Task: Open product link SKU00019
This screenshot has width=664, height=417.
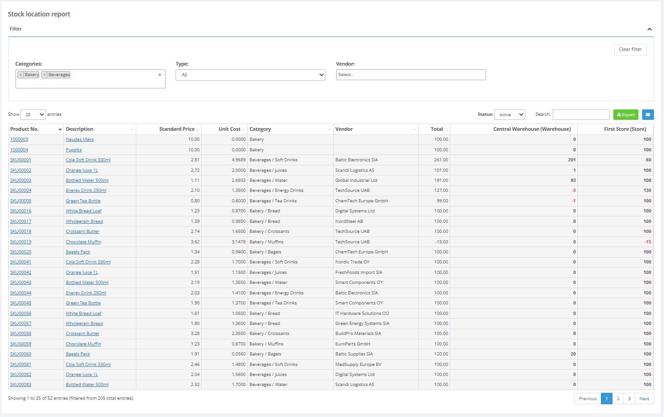Action: (21, 242)
